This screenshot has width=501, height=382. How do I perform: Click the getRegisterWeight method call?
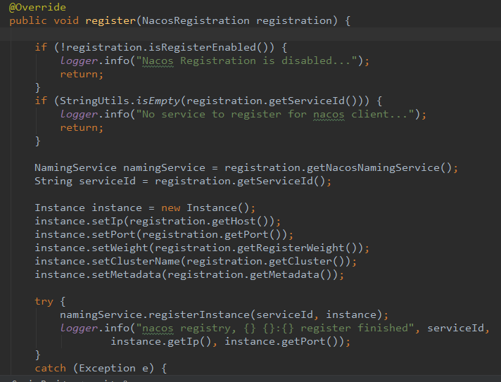point(291,248)
